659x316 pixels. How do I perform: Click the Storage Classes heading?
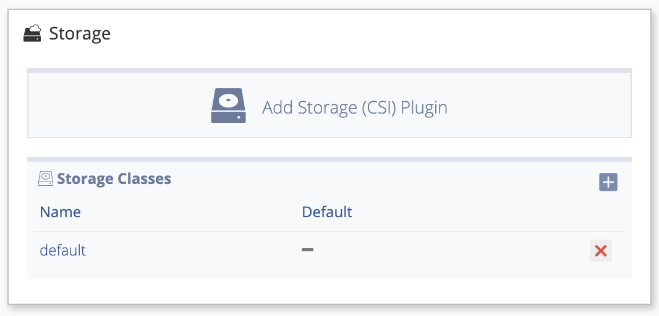click(114, 178)
